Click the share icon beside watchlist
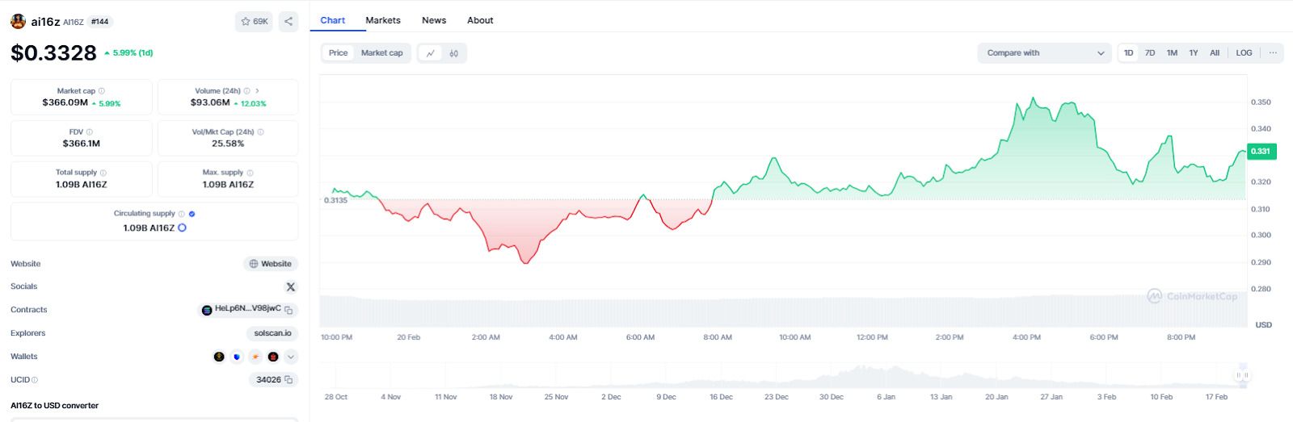 pos(289,22)
